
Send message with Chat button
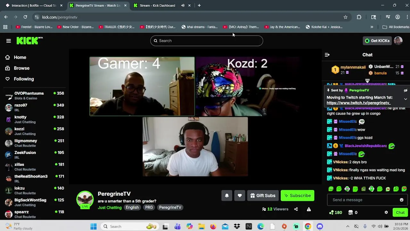(400, 212)
